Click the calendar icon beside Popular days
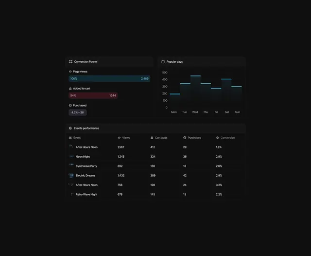 (x=163, y=62)
